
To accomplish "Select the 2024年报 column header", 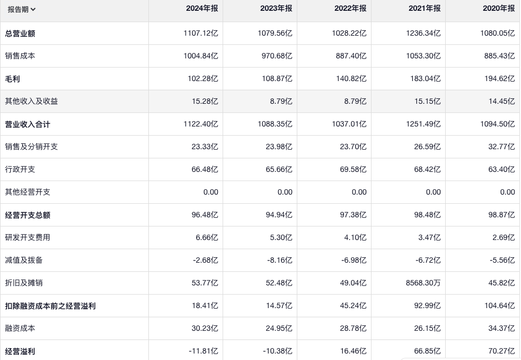I will coord(201,9).
